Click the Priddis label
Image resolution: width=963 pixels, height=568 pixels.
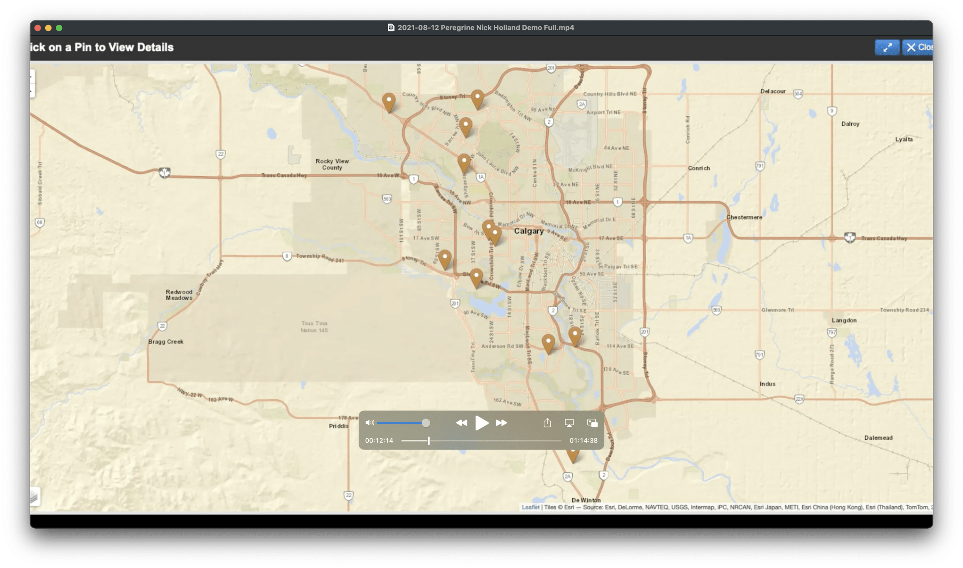click(338, 426)
